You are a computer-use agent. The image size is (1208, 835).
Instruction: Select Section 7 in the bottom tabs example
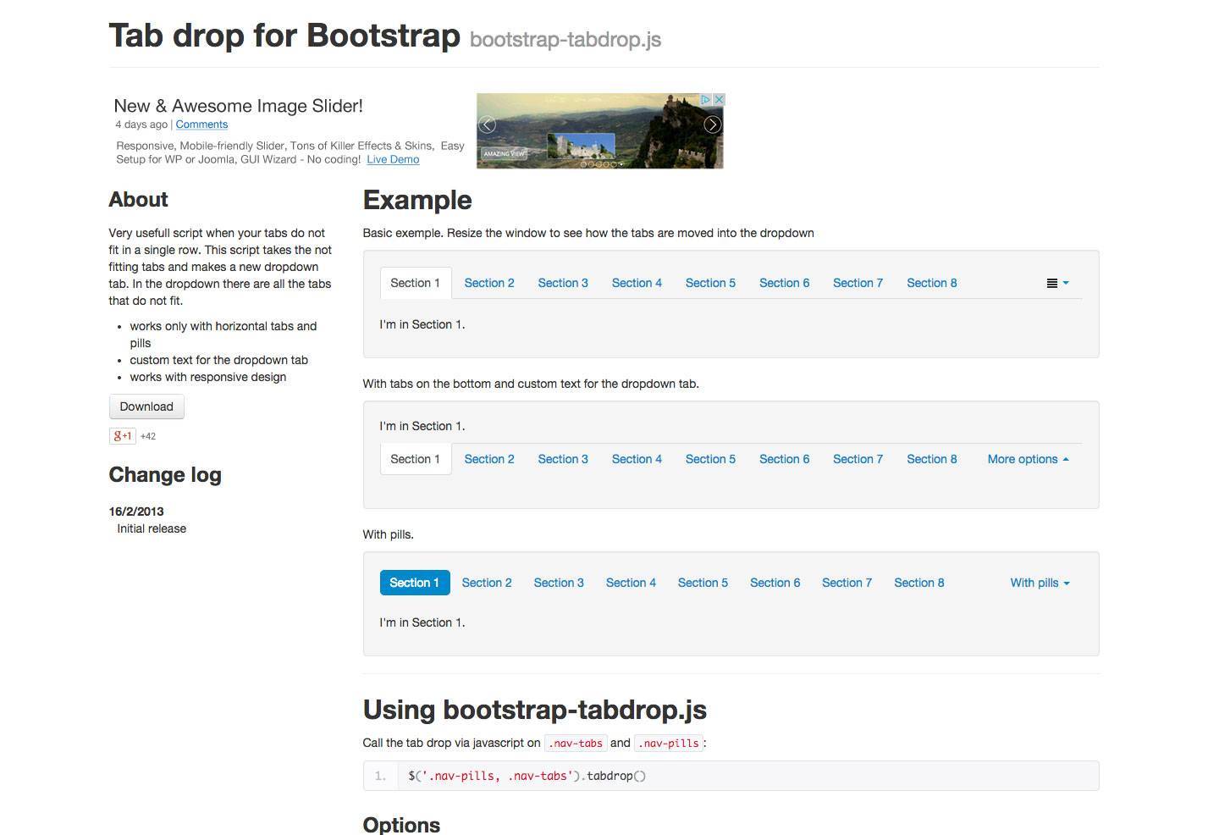coord(858,459)
